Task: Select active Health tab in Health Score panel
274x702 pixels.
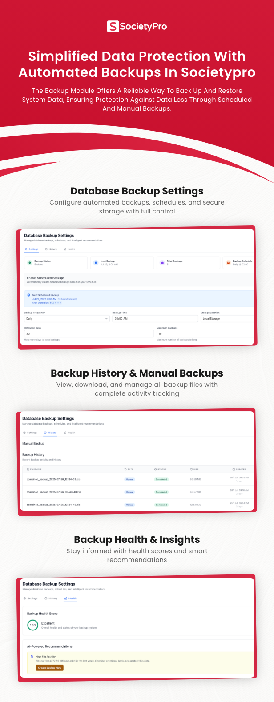Action: 70,598
